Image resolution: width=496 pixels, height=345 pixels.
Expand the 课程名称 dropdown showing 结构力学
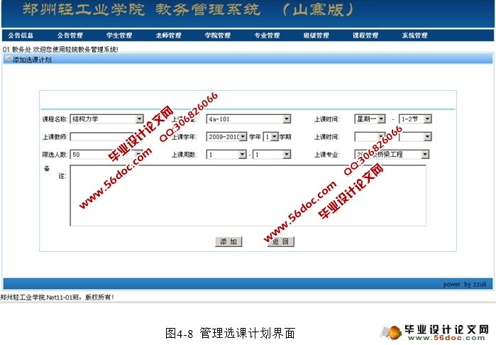click(106, 119)
